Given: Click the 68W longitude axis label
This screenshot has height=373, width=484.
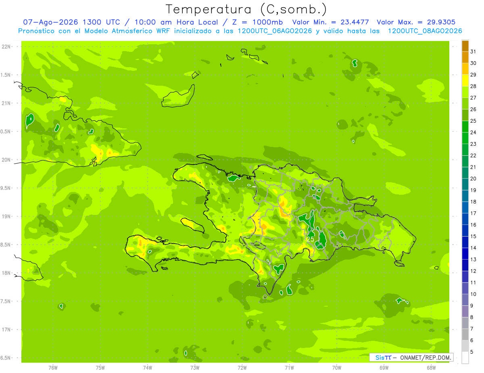Looking at the screenshot, I should tap(431, 367).
